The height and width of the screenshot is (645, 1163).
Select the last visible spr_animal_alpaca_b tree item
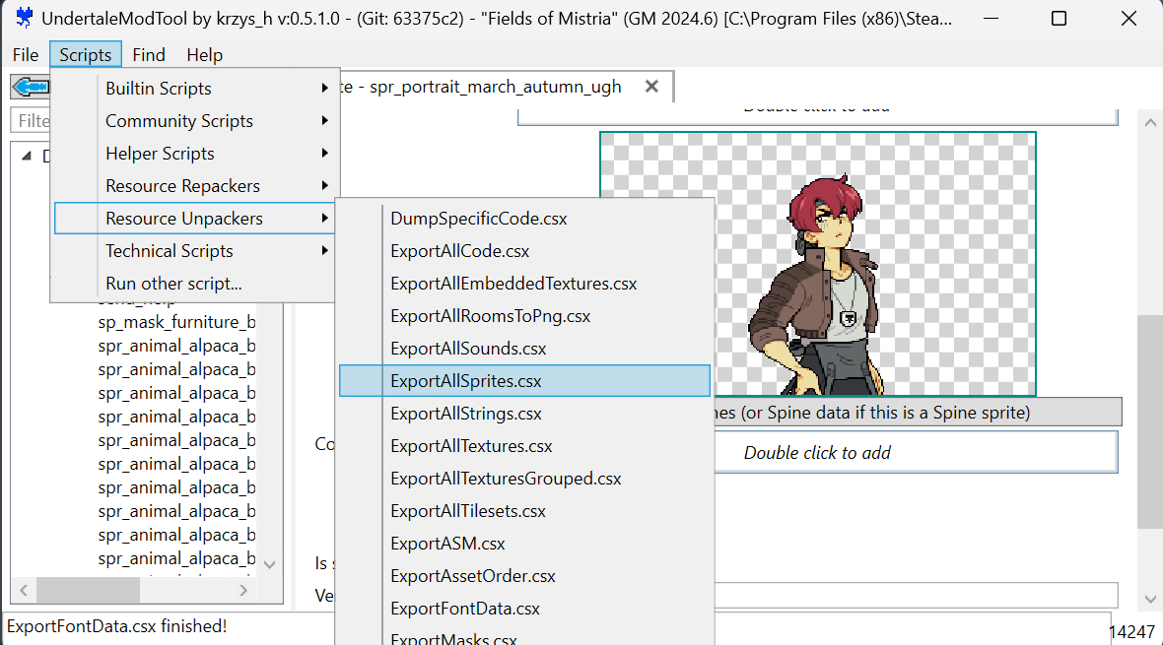176,559
